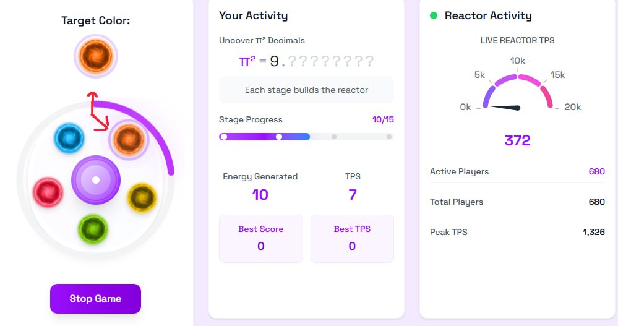Click the Stage Progress bar
The width and height of the screenshot is (618, 326).
pos(306,137)
